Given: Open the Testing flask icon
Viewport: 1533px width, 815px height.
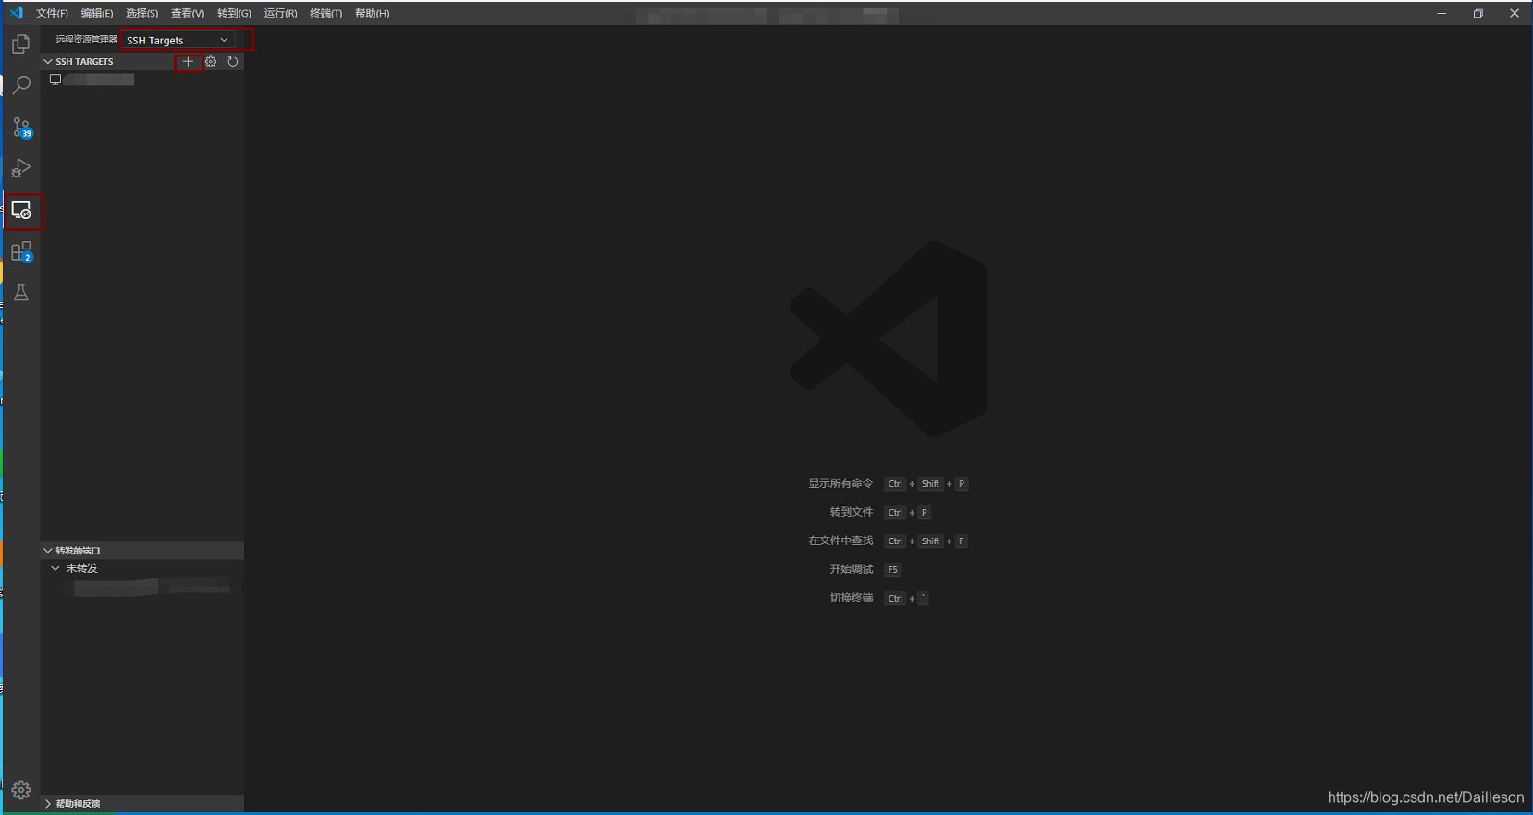Looking at the screenshot, I should tap(21, 292).
